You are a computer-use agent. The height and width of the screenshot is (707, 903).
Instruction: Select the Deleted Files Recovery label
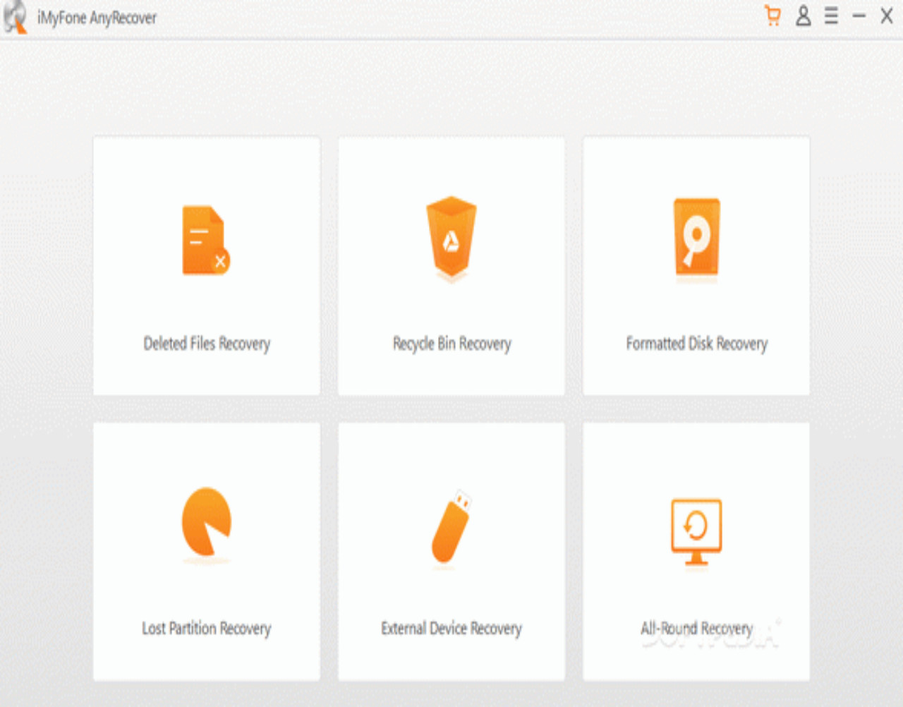[207, 344]
